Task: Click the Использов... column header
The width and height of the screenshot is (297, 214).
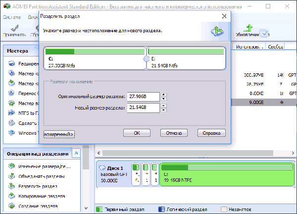Action: [249, 47]
